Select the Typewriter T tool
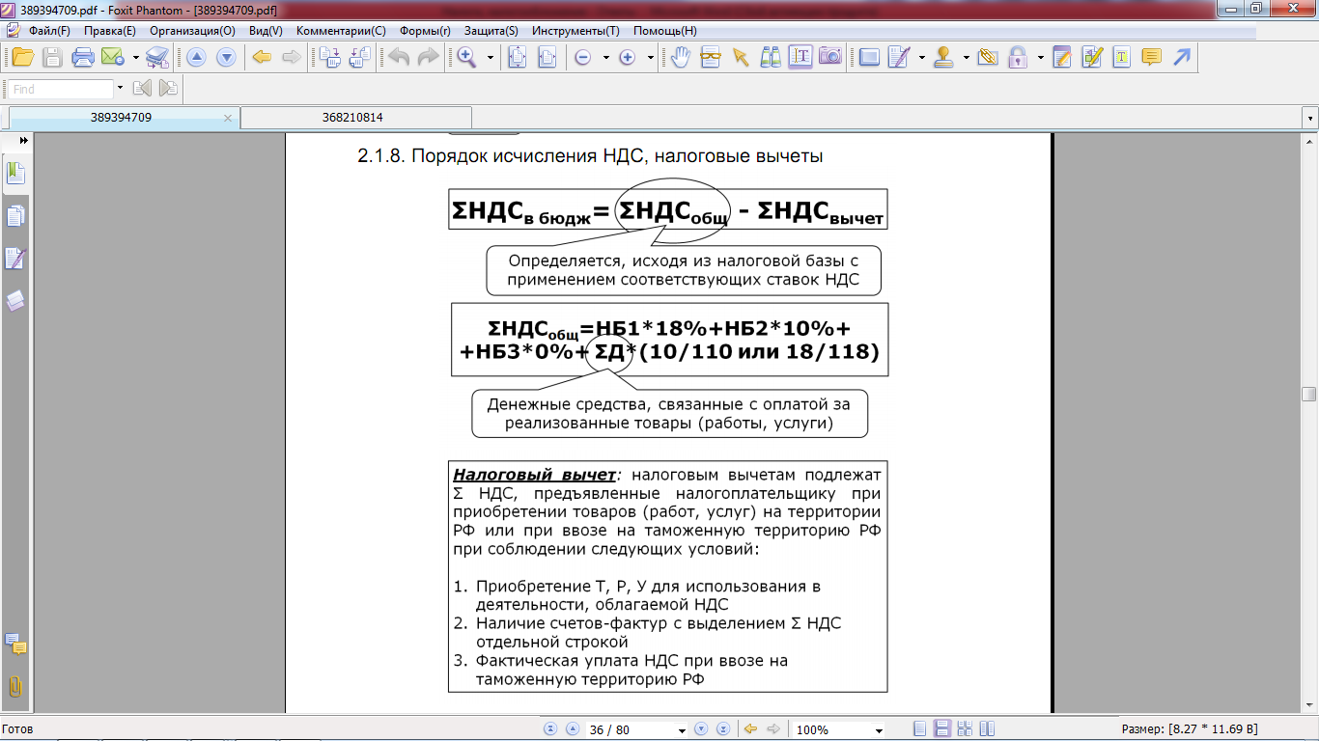 [1122, 57]
